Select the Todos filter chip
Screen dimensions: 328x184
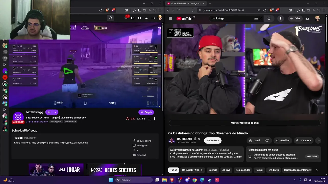pyautogui.click(x=173, y=170)
